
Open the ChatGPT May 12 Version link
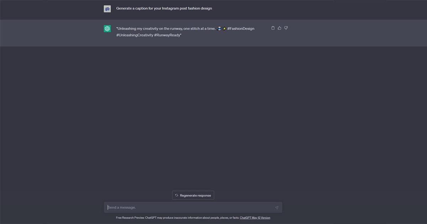tap(255, 218)
